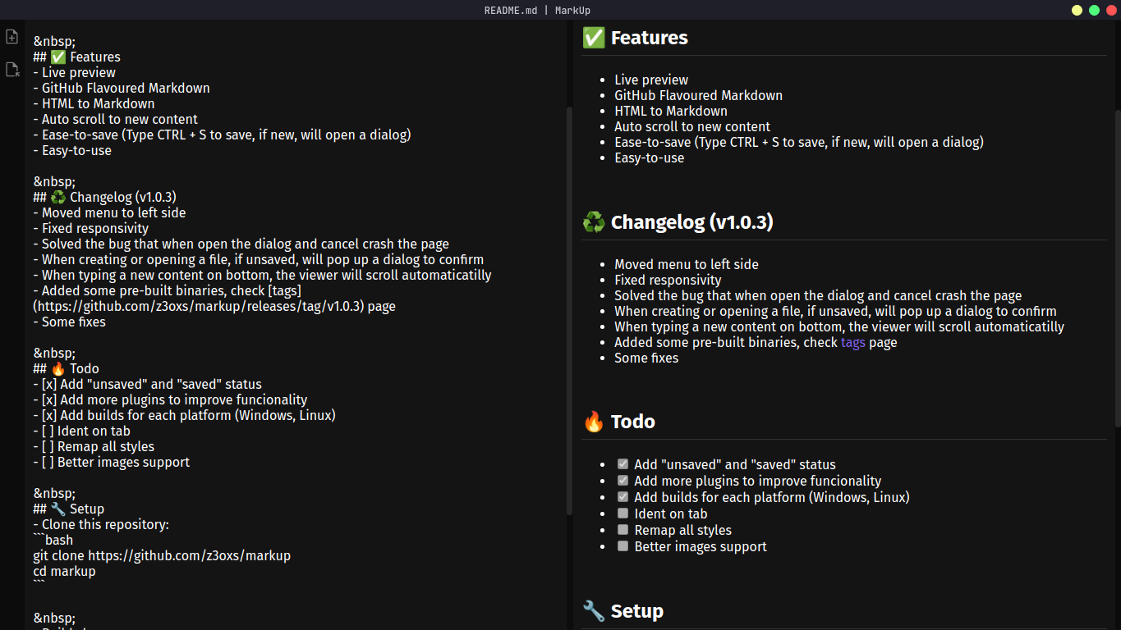Check the 'Ident on tab' checkbox

pos(623,514)
